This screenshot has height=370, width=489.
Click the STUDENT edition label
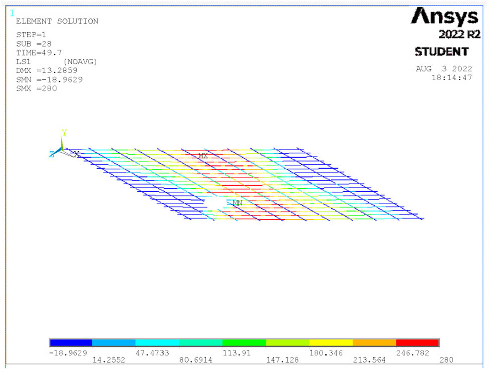click(442, 52)
